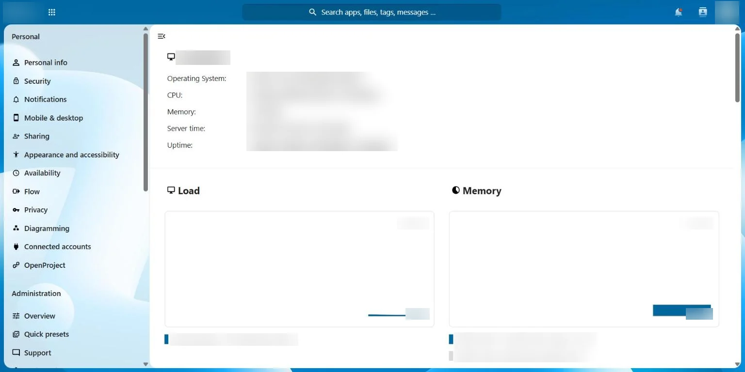Click the sidebar scroll up arrow
This screenshot has width=745, height=372.
coord(146,29)
